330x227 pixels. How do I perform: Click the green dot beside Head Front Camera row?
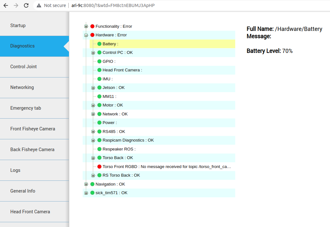[x=100, y=70]
